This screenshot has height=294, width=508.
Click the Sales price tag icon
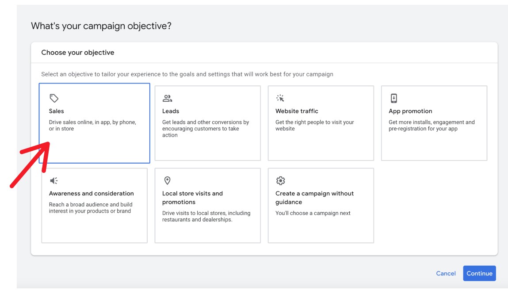54,98
